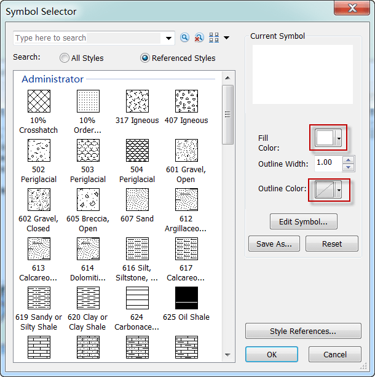Select the All Styles radio button
Screen dimensions: 375x377
pos(65,58)
